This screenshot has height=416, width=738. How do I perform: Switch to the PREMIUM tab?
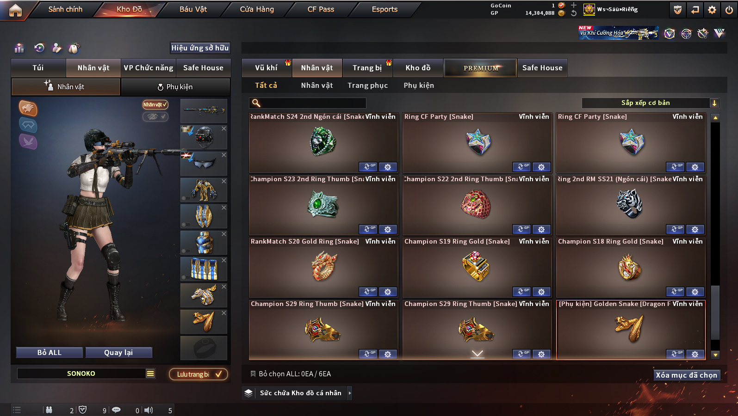[480, 68]
